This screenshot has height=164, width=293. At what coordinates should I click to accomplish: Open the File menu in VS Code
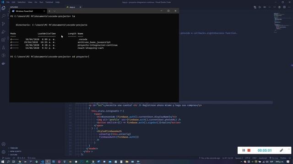[8, 2]
